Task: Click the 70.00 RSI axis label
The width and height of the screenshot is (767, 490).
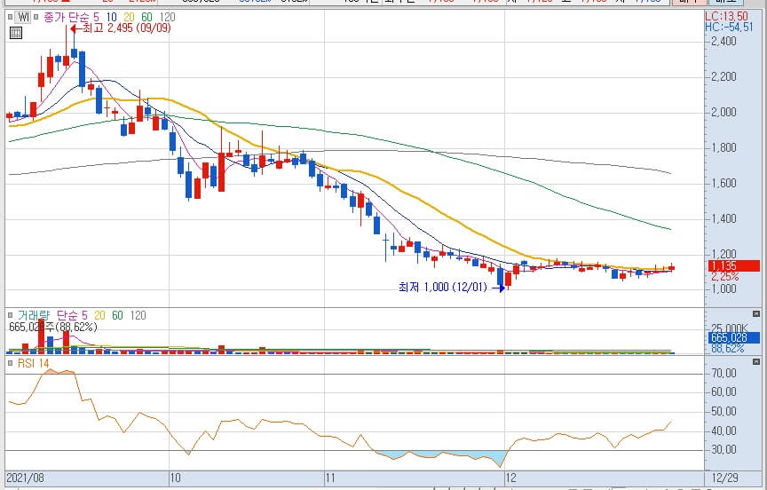Action: [x=724, y=373]
